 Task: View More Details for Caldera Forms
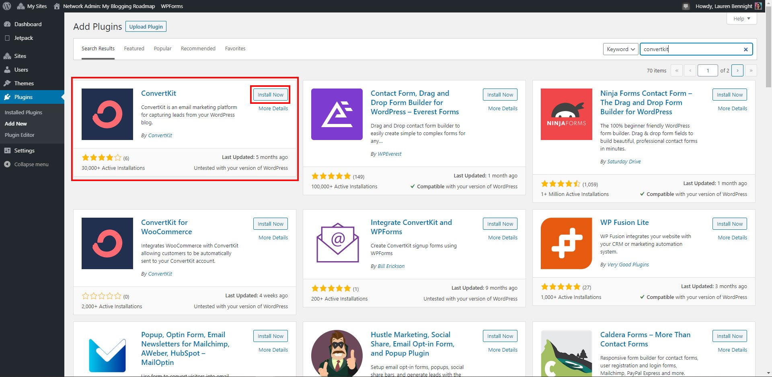(732, 350)
